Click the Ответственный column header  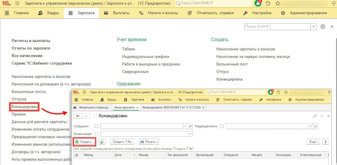(312, 155)
